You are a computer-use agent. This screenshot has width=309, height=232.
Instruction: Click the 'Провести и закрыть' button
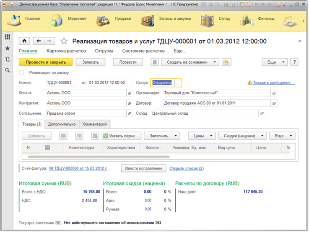coord(46,62)
